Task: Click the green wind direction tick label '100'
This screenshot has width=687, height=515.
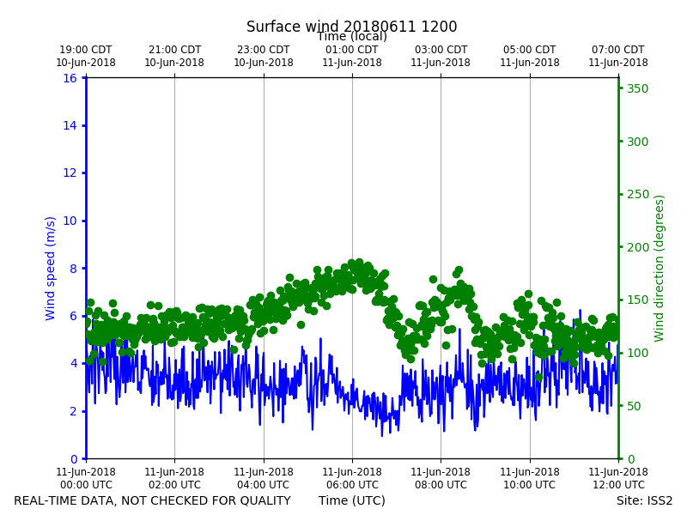Action: [x=637, y=353]
